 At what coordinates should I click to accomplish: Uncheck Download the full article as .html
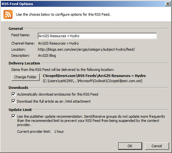13,101
